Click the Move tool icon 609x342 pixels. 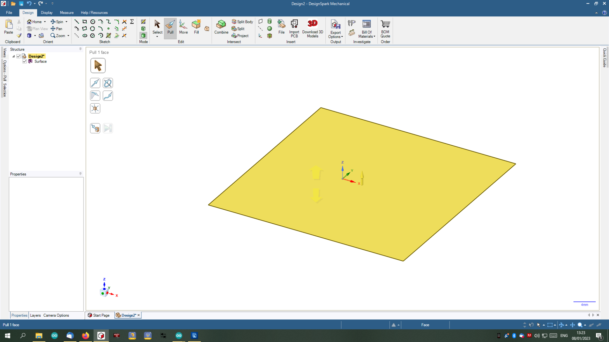[x=183, y=27]
